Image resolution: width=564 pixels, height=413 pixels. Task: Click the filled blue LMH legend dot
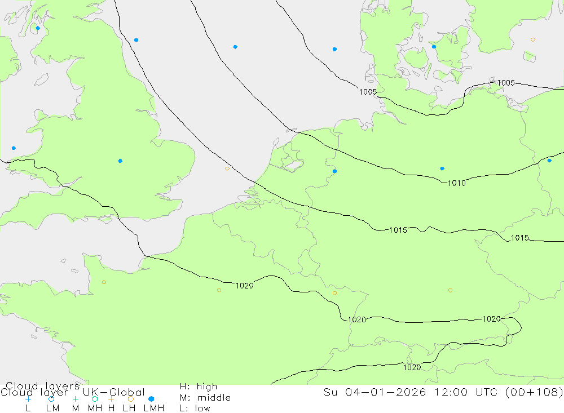(151, 399)
